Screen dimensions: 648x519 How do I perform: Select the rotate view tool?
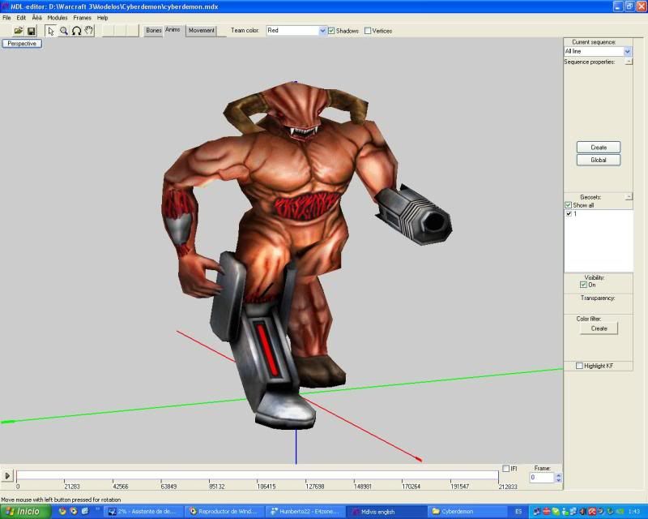coord(76,31)
